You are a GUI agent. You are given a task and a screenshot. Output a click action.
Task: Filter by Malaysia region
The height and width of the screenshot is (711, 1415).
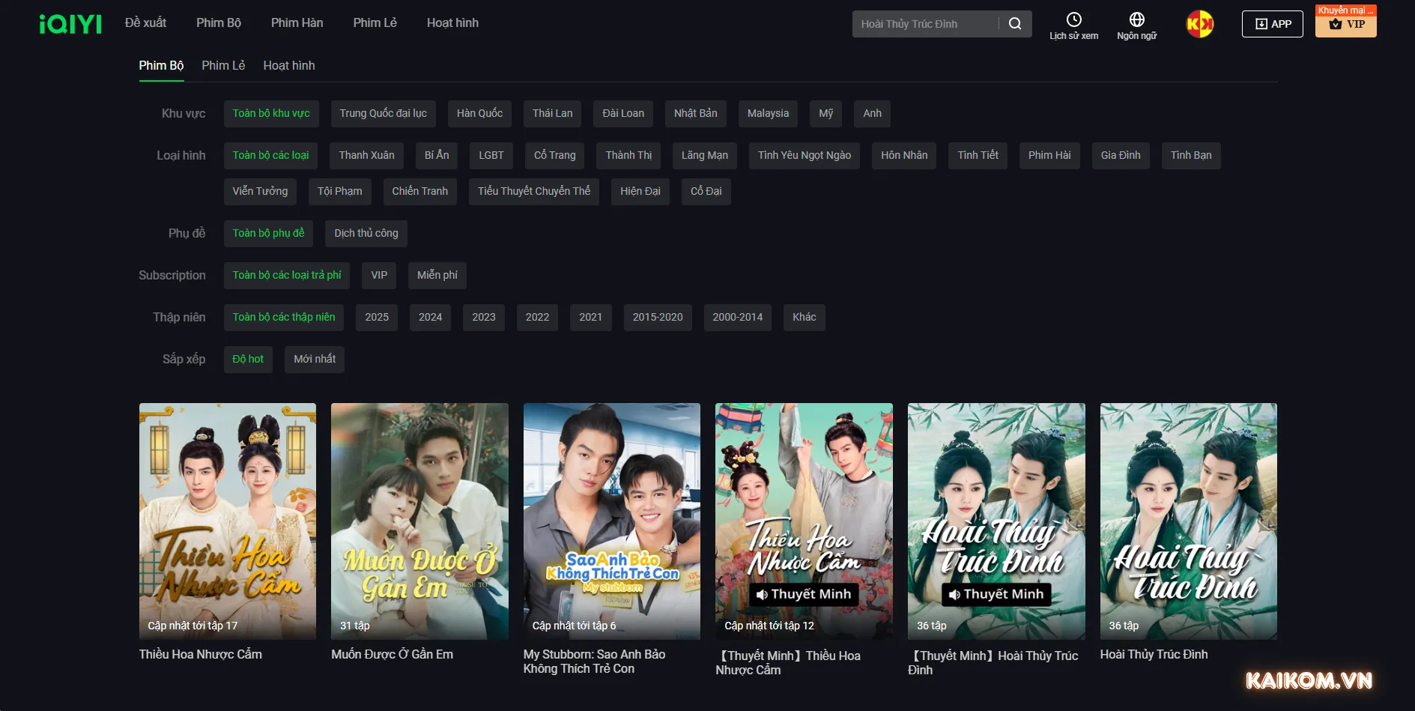768,114
